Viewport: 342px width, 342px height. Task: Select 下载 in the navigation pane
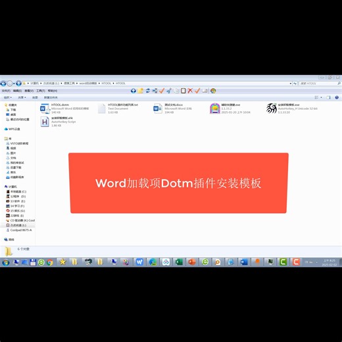[x=13, y=110]
